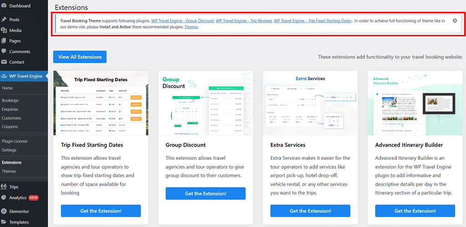Click the Analytics chart icon

point(4,197)
